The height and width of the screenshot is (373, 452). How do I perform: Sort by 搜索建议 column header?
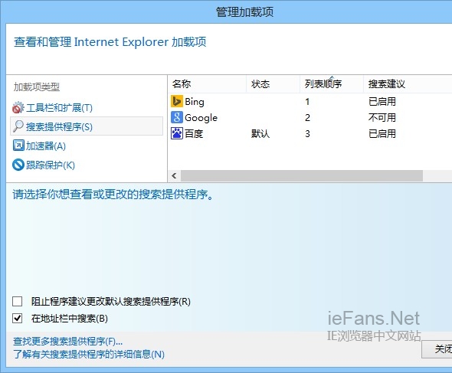408,84
